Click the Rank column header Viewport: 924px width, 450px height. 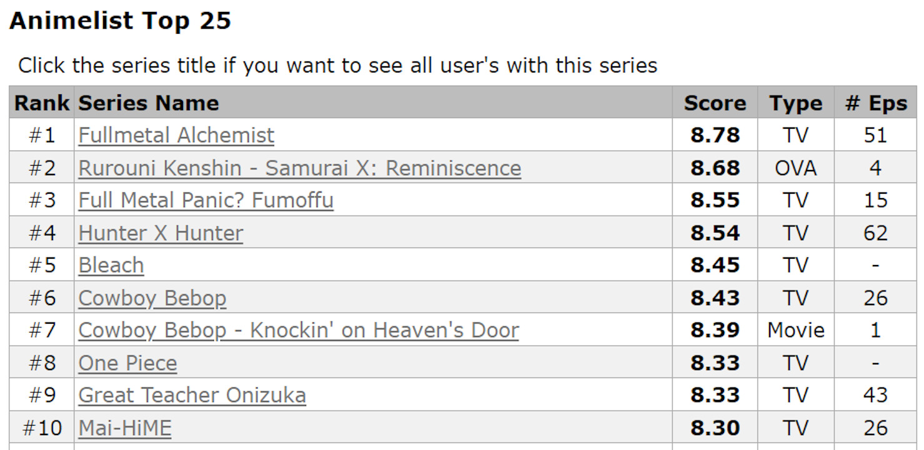point(42,103)
